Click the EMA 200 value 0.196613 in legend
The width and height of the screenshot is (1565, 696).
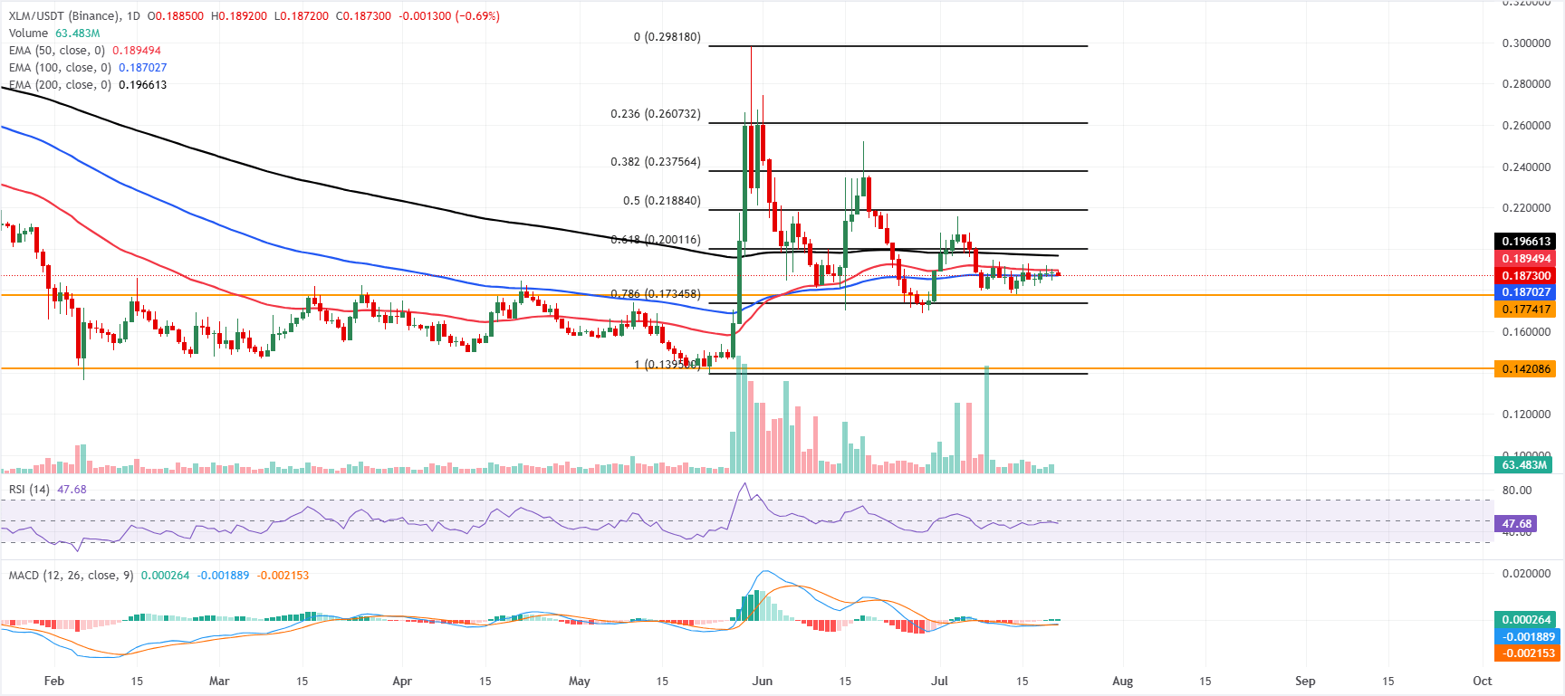[142, 85]
